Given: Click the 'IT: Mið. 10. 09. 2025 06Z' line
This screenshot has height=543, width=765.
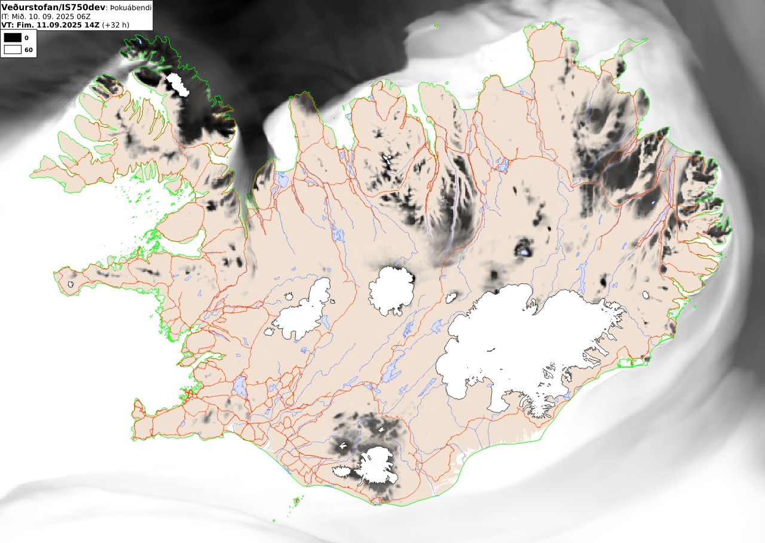Looking at the screenshot, I should coord(46,17).
